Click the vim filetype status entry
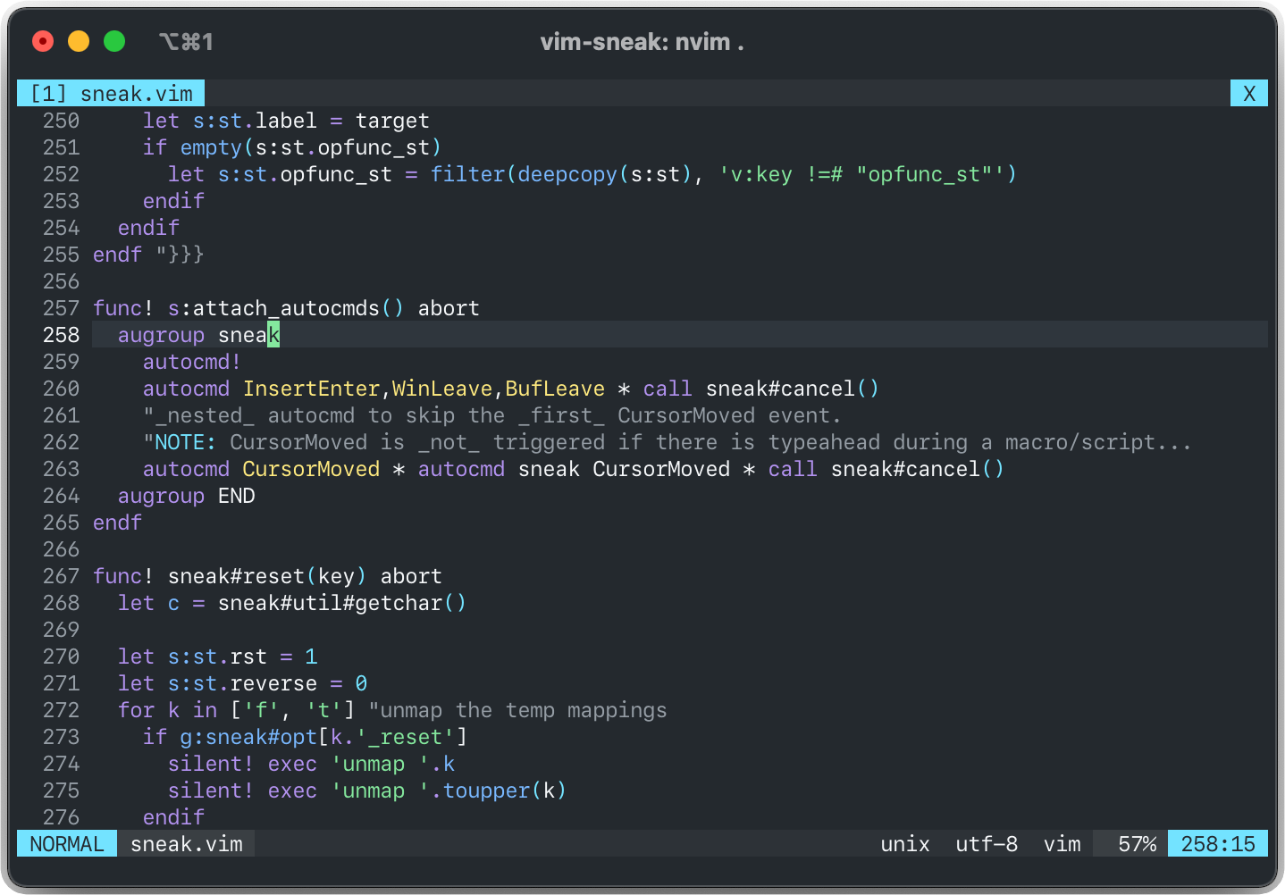 1062,844
